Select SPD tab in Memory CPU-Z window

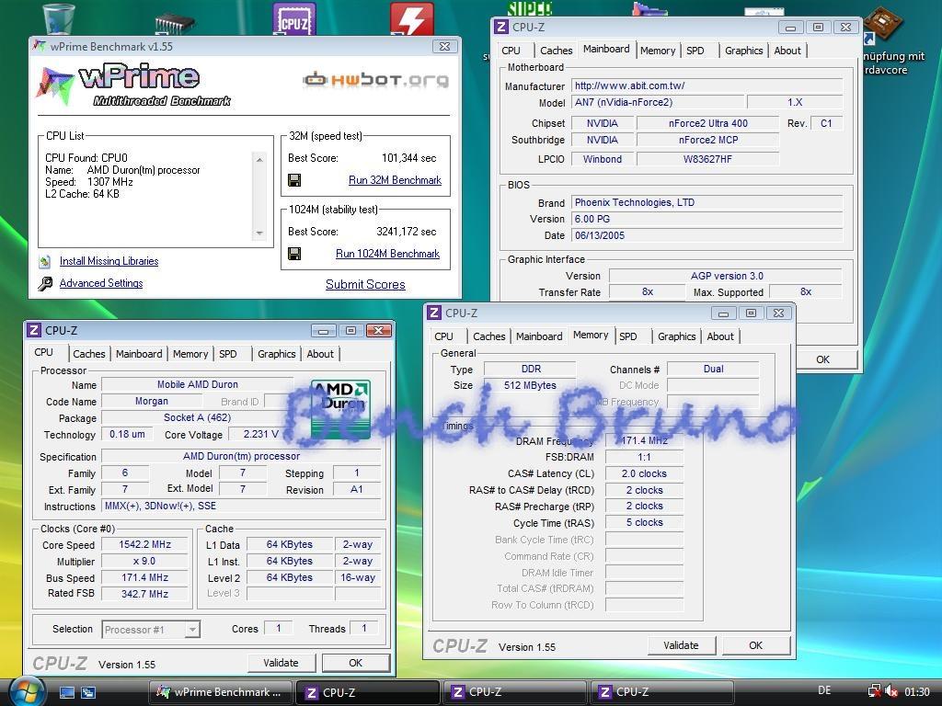(627, 336)
